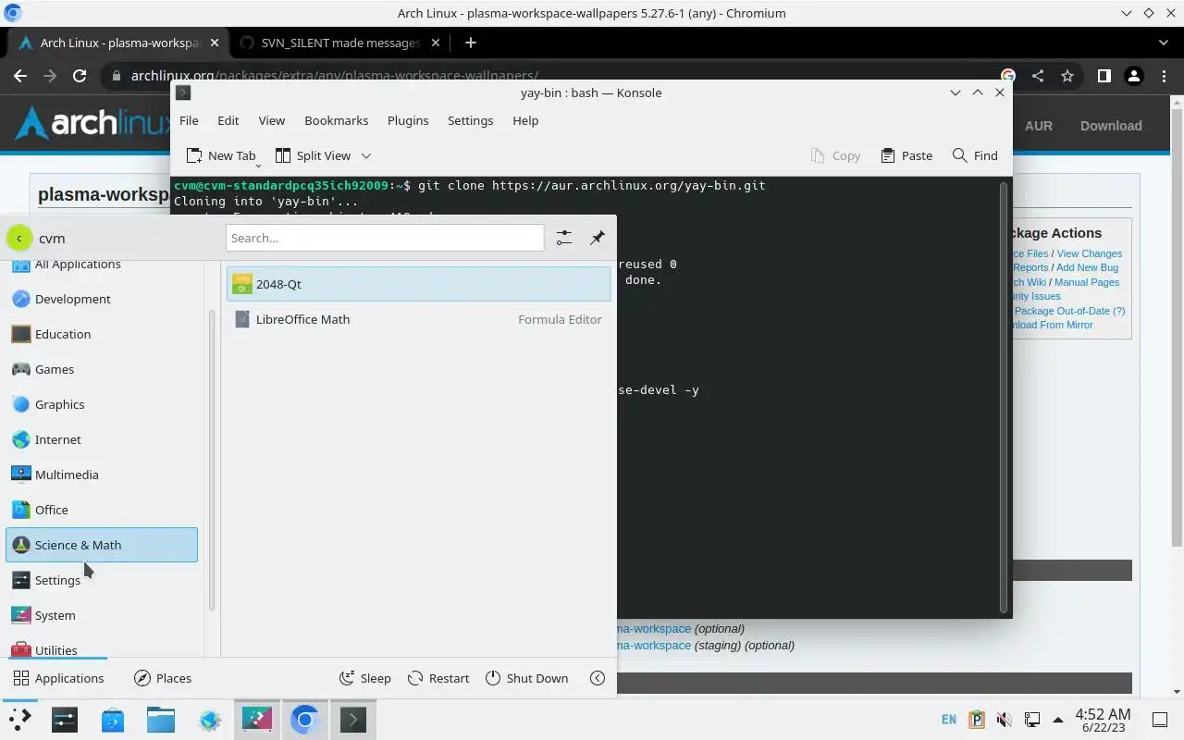Open the Development category

pyautogui.click(x=102, y=299)
